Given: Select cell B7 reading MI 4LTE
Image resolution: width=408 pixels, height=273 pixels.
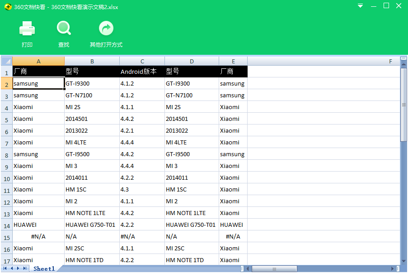Looking at the screenshot, I should click(x=92, y=142).
